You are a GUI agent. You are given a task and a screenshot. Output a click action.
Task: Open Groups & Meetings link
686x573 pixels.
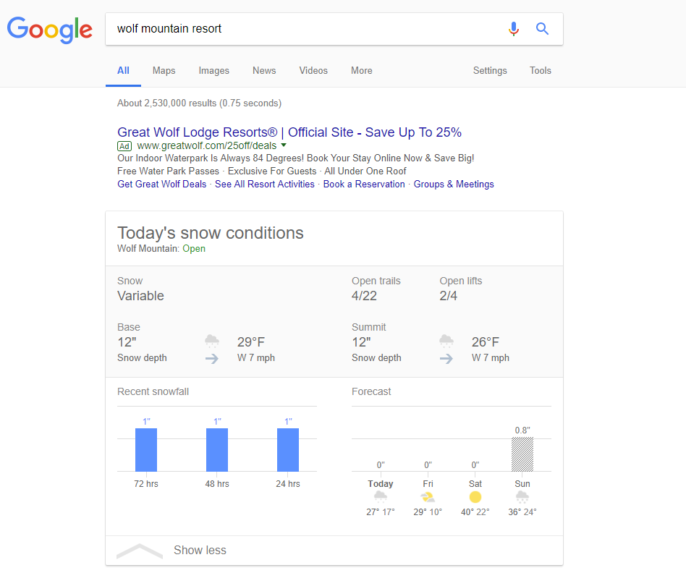454,184
